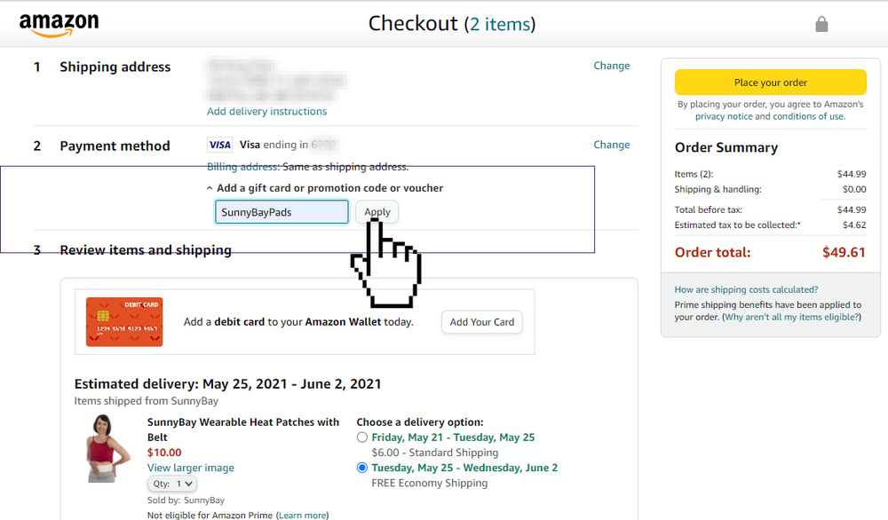Click the heat patches product thumbnail
888x520 pixels.
tap(107, 448)
